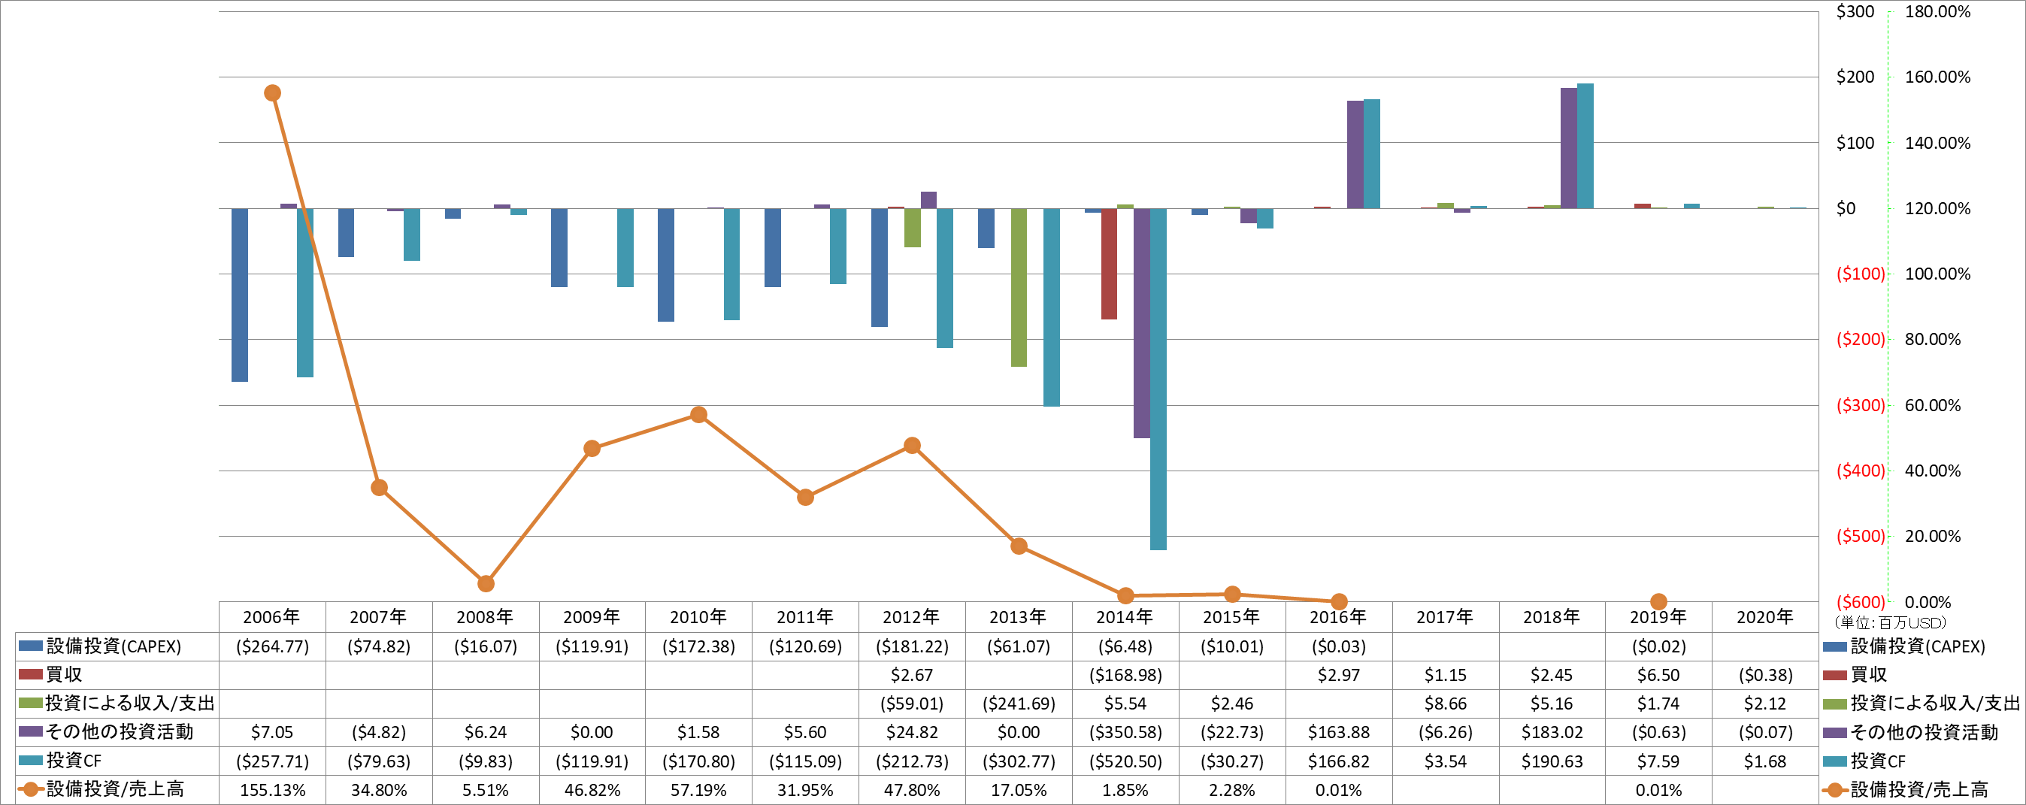Click the 57.19% ratio cell
Viewport: 2026px width, 805px height.
[698, 790]
